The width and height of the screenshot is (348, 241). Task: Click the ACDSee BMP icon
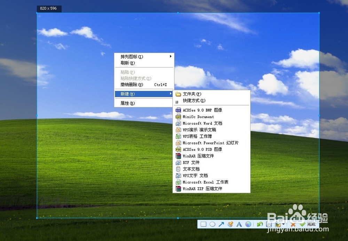(178, 110)
